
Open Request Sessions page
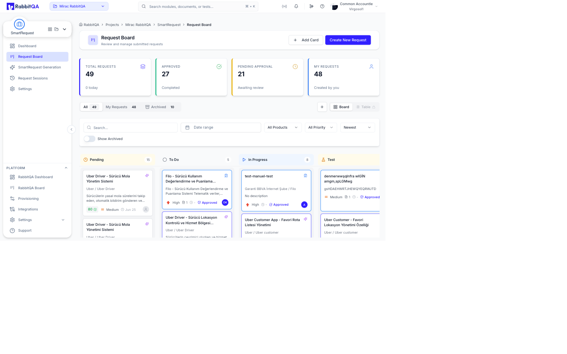pyautogui.click(x=37, y=78)
